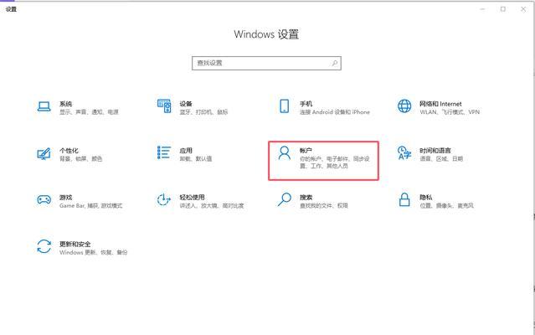The image size is (535, 335).
Task: Click the 查找设置 search input field
Action: point(266,63)
